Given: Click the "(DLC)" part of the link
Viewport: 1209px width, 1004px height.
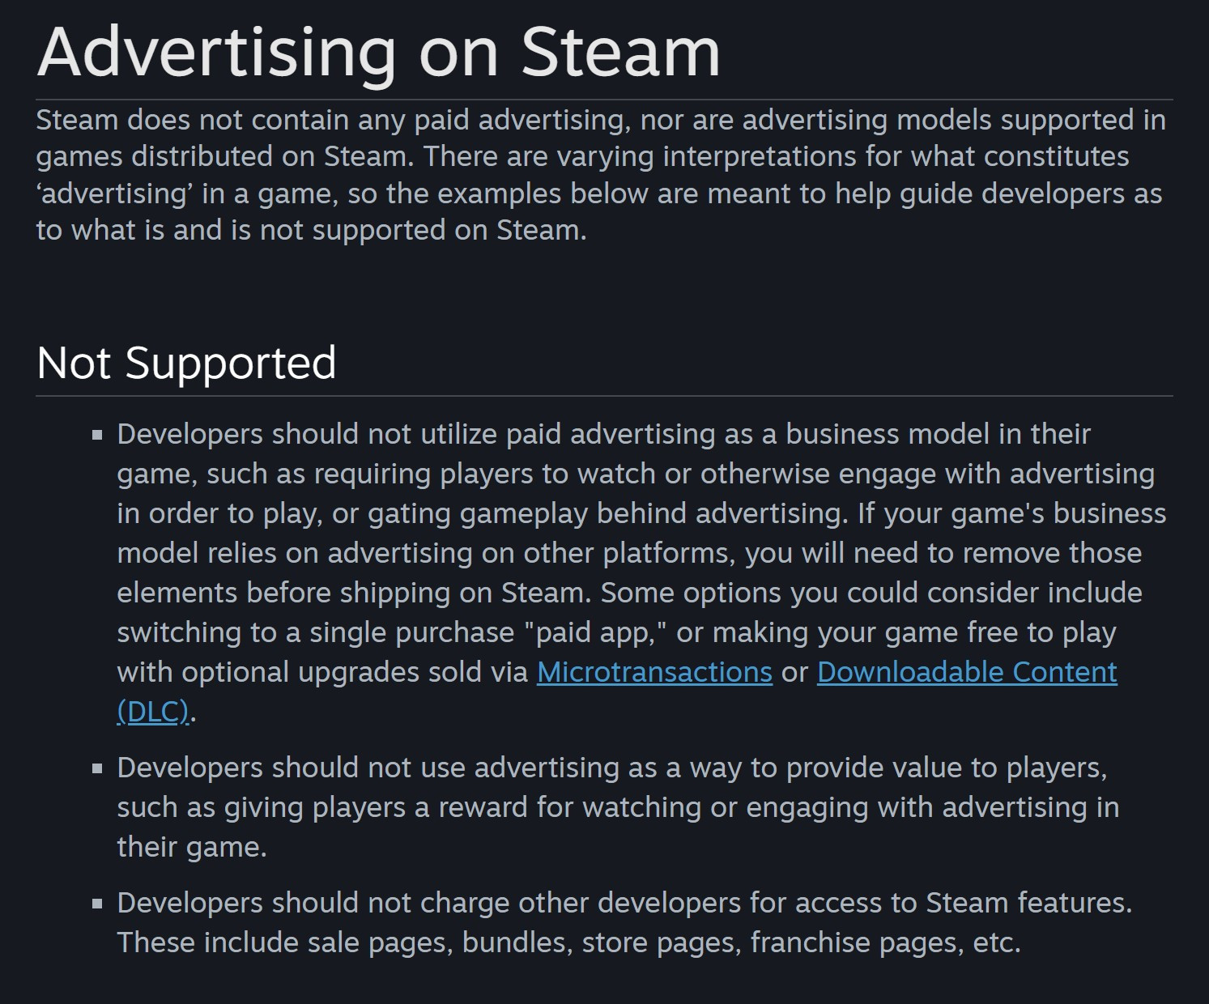Looking at the screenshot, I should [x=153, y=712].
